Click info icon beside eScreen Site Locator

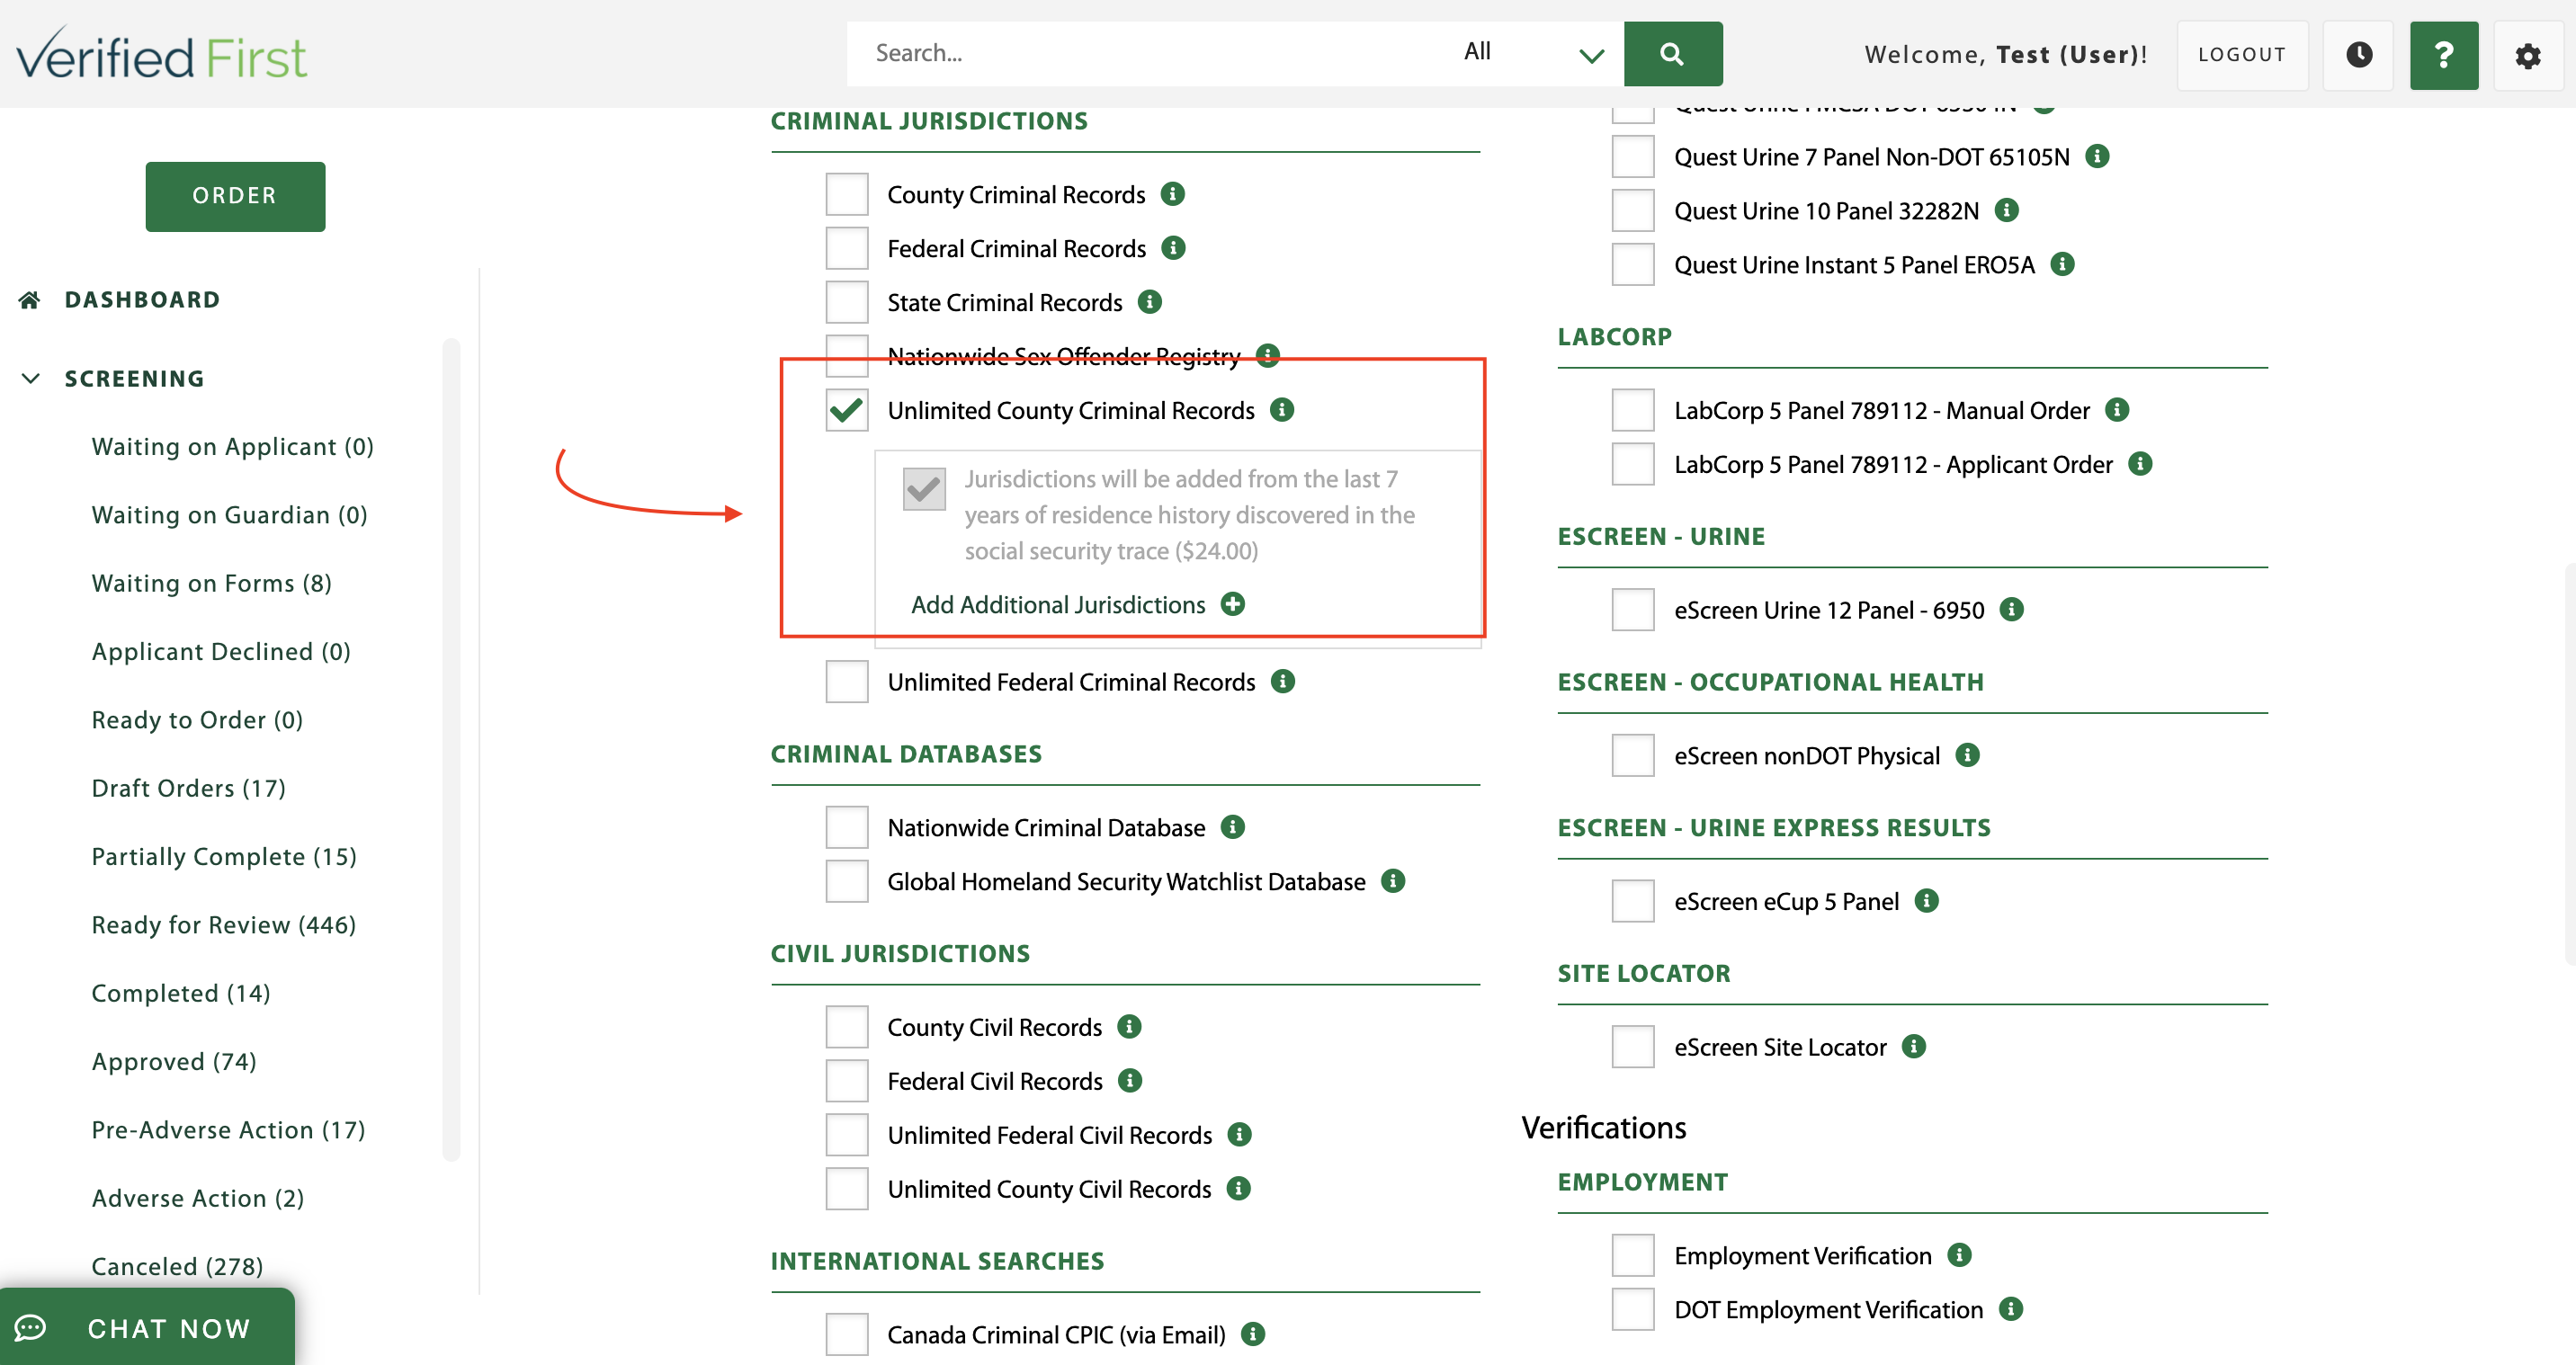pos(1914,1046)
